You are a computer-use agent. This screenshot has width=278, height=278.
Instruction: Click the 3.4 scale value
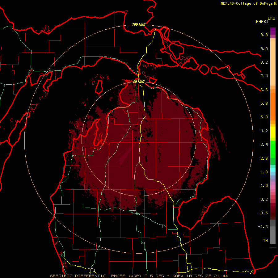pos(264,145)
